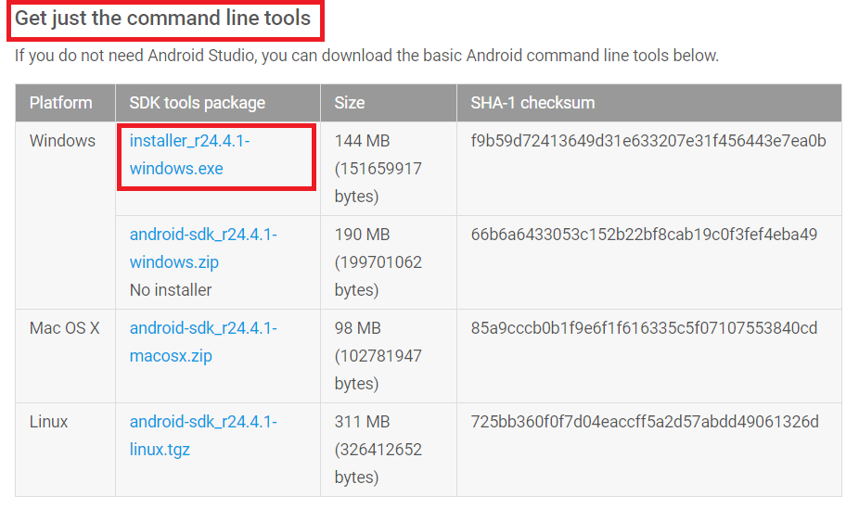Click the Windows platform cell

pos(62,141)
